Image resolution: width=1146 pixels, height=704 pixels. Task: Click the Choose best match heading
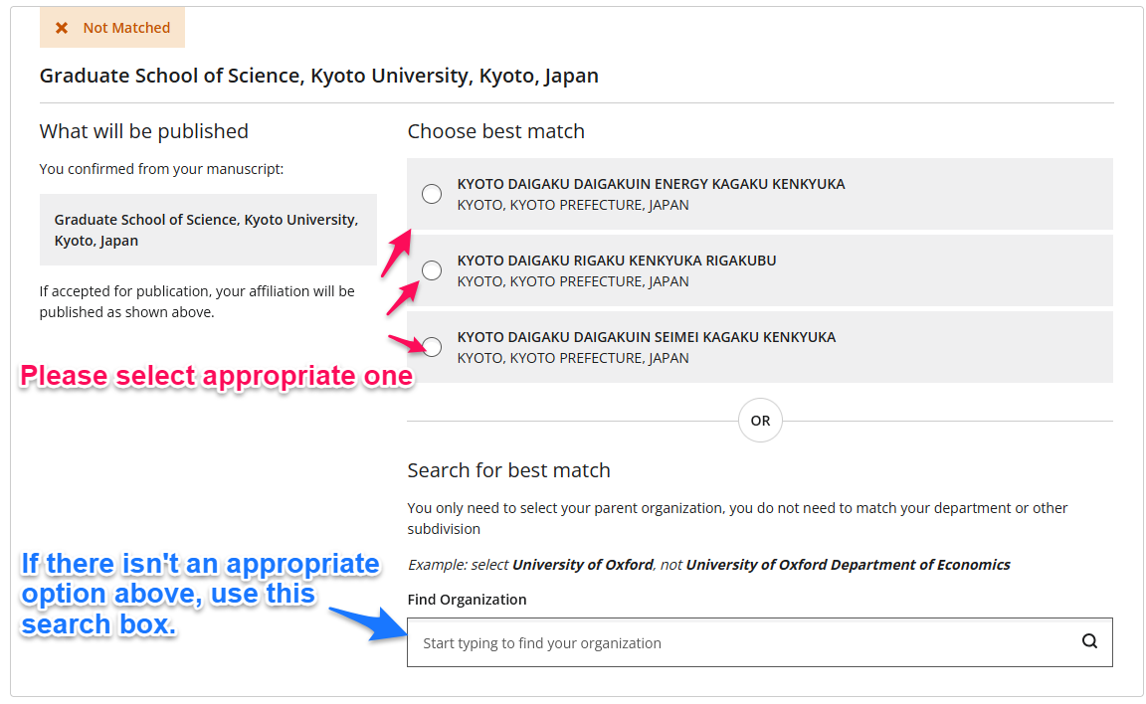[495, 131]
